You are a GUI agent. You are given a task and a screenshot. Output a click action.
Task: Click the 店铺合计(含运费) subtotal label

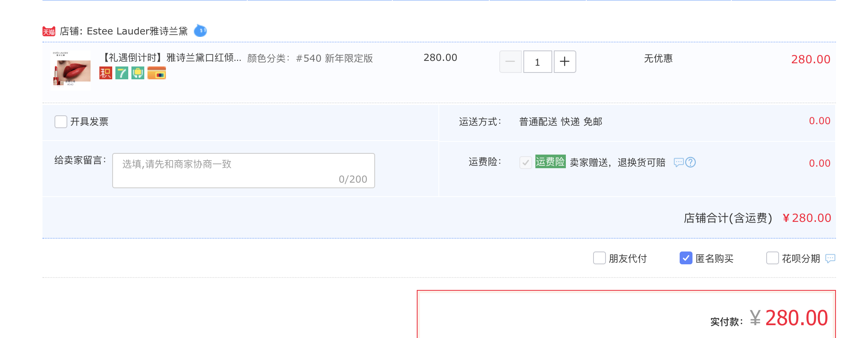click(x=728, y=218)
